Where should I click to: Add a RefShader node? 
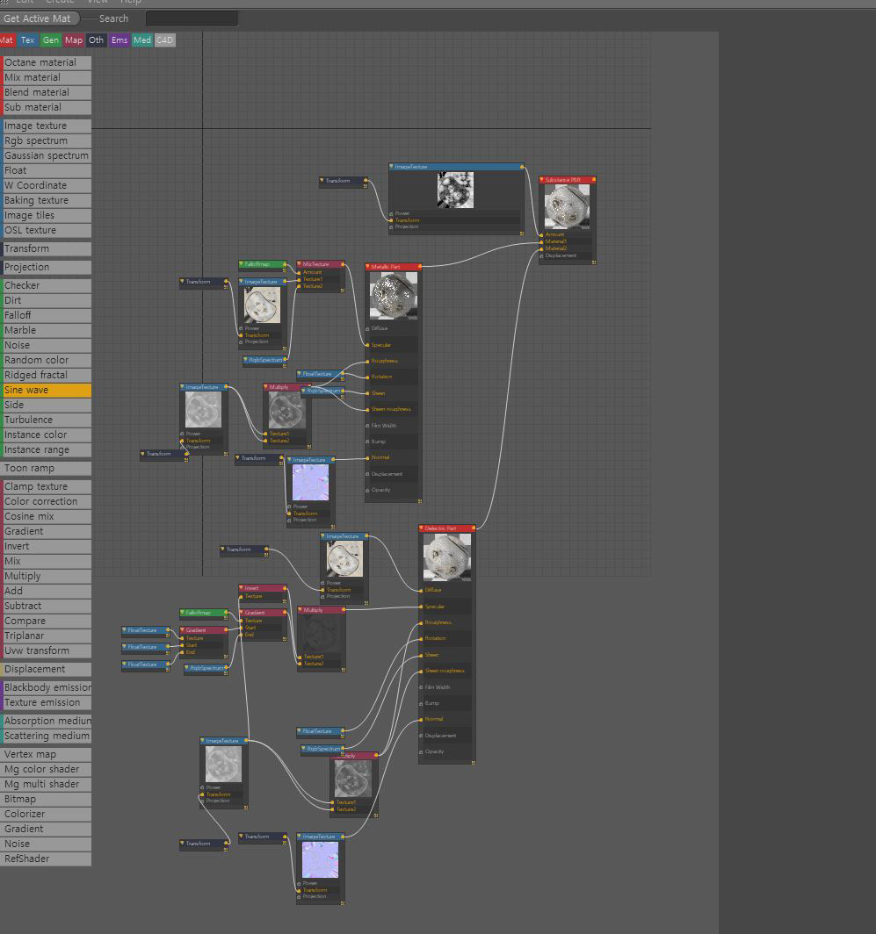click(x=46, y=859)
